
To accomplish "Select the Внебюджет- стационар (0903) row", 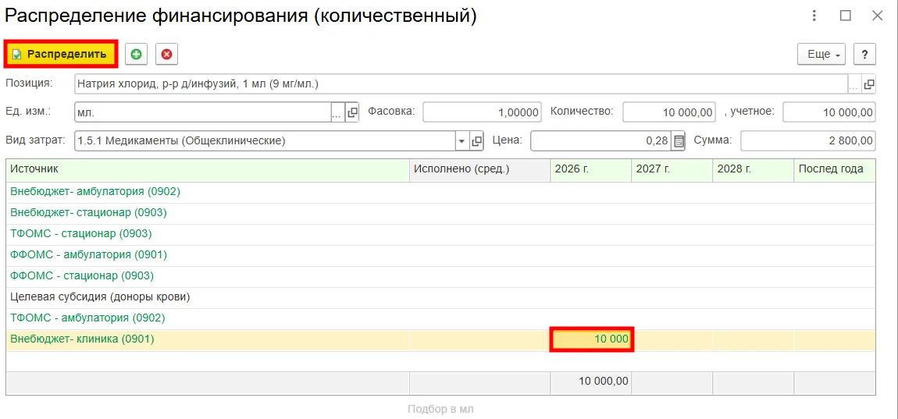I will point(440,213).
